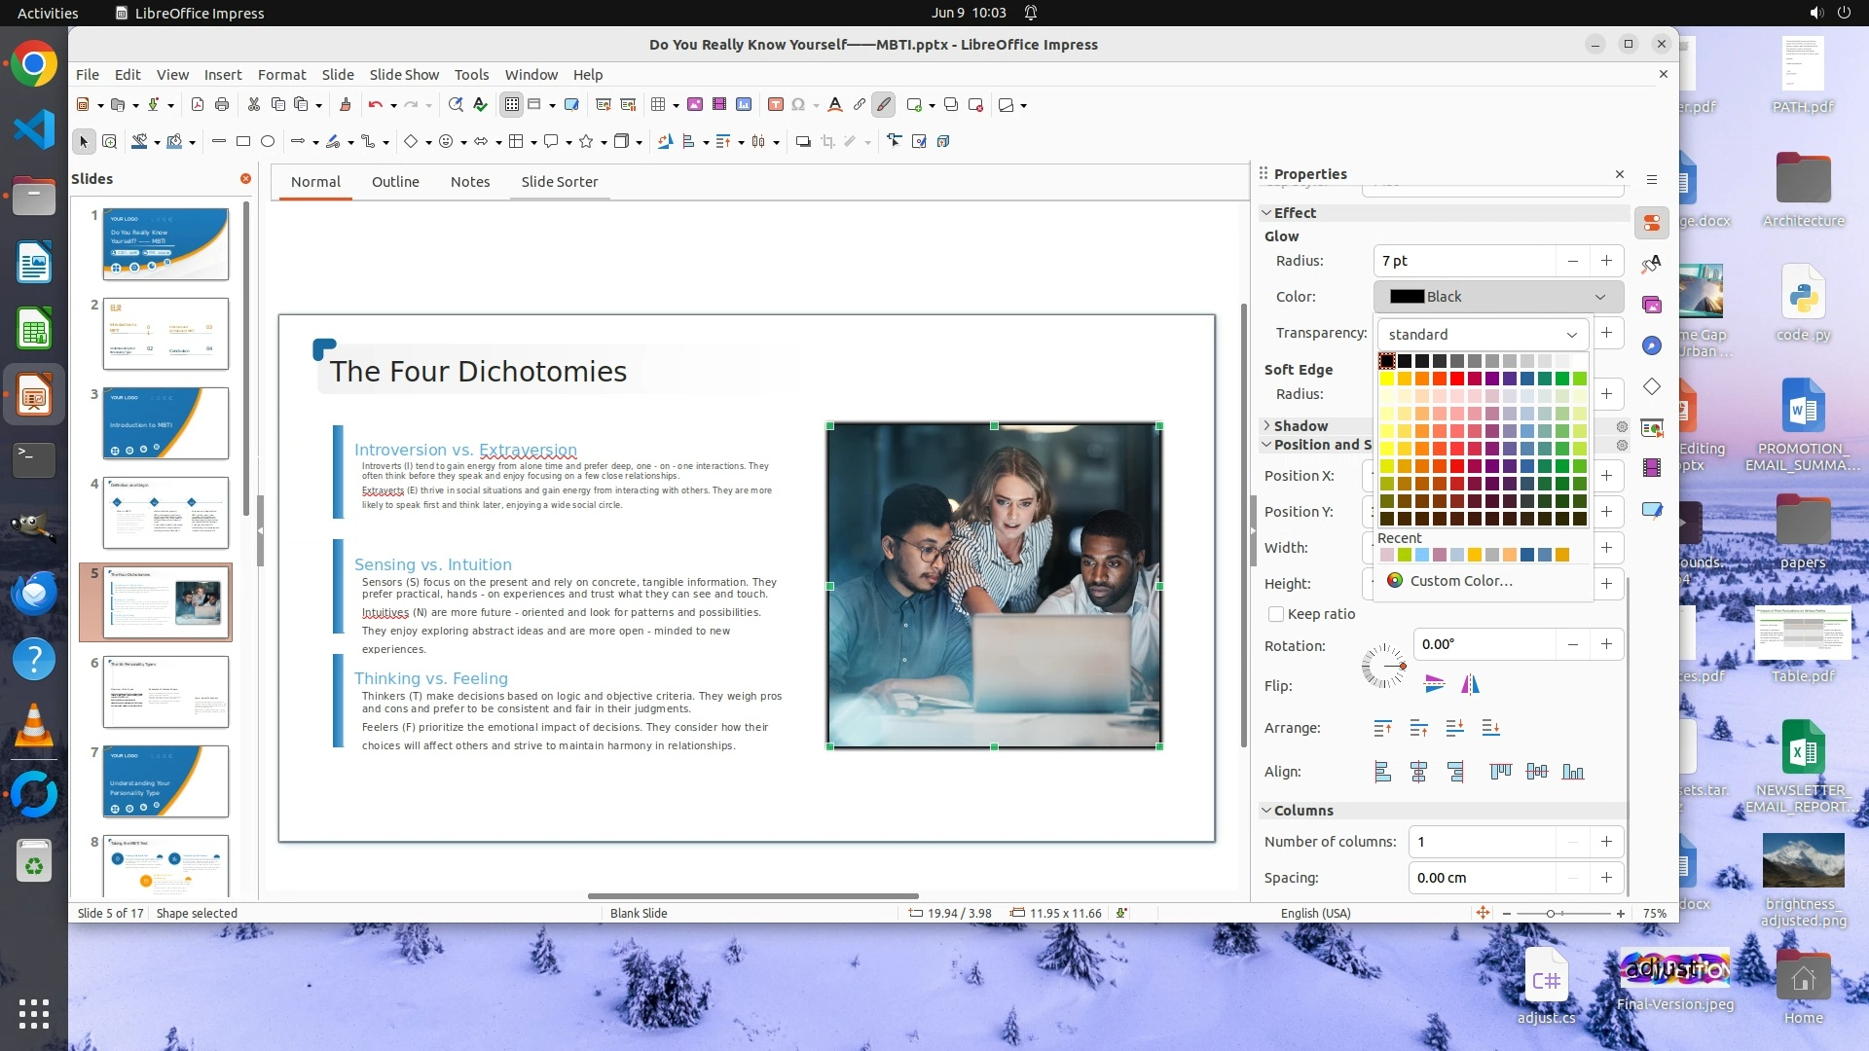Viewport: 1869px width, 1051px height.
Task: Pick the first Recent color swatch
Action: click(x=1386, y=556)
